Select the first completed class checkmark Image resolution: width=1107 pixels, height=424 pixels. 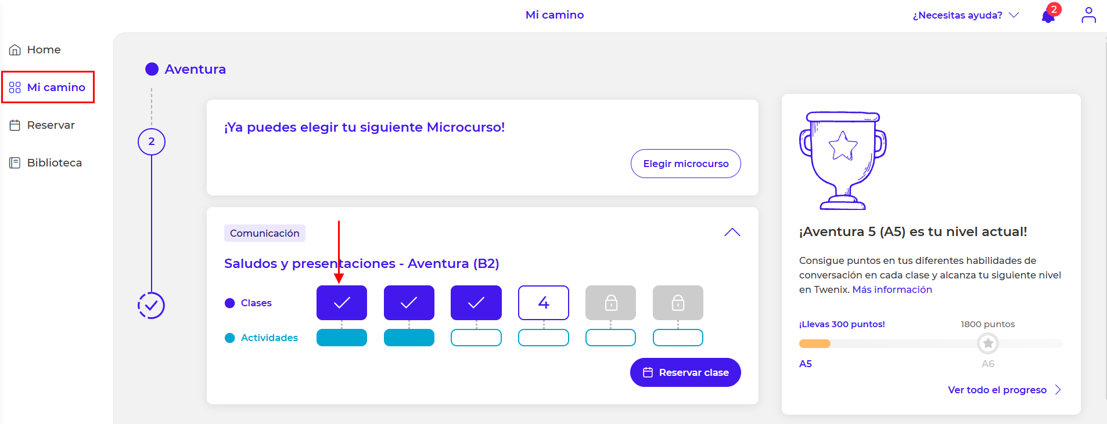(342, 303)
